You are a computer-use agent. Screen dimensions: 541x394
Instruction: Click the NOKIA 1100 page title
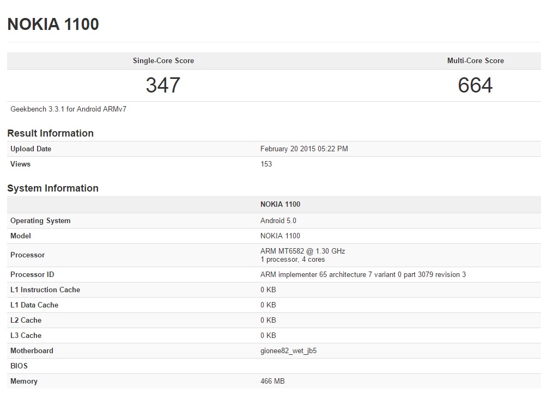53,24
